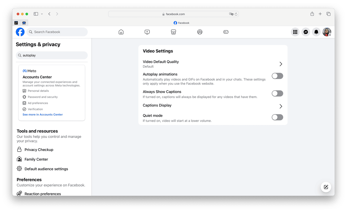The height and width of the screenshot is (212, 347).
Task: Open the Notifications bell icon
Action: [x=316, y=32]
